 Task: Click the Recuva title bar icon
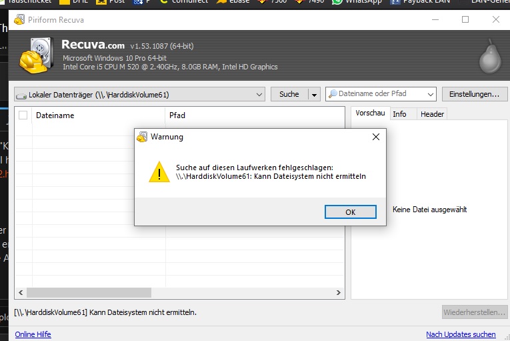pos(19,20)
